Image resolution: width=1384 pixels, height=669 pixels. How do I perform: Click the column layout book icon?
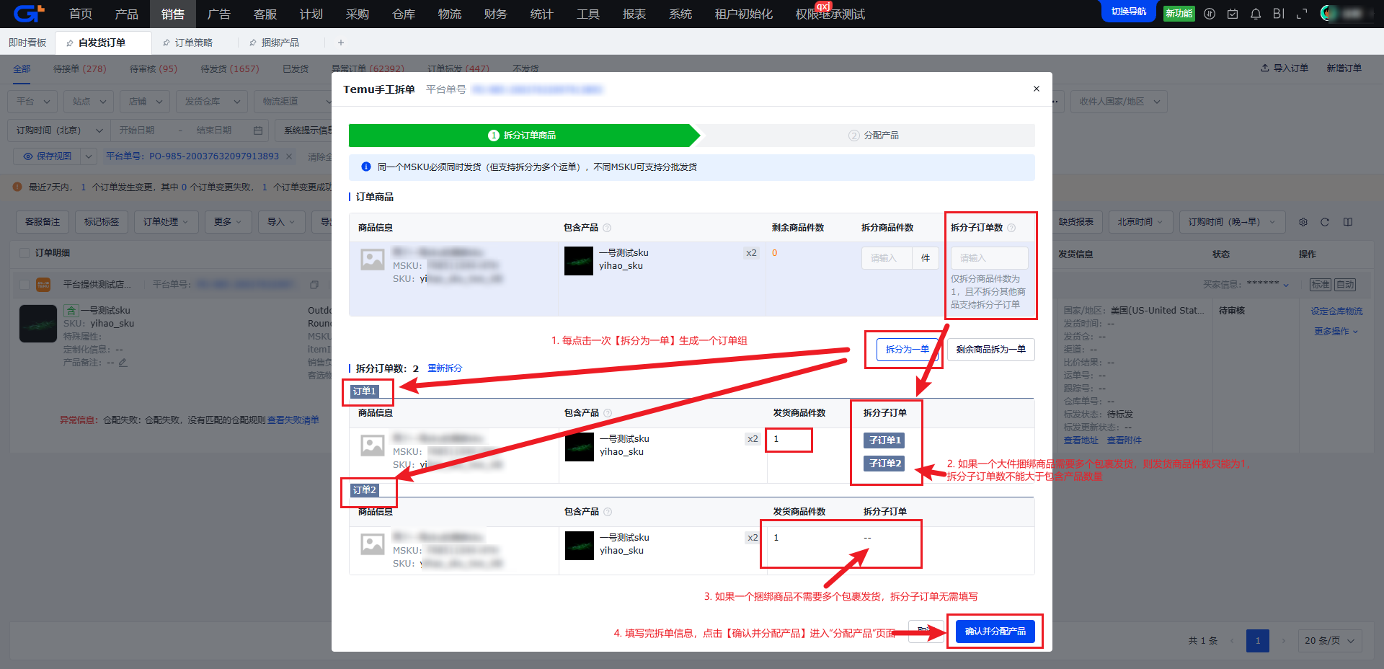coord(1348,222)
